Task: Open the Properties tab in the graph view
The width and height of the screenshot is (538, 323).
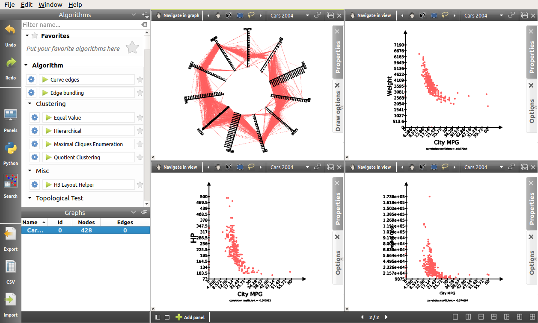Action: (338, 57)
